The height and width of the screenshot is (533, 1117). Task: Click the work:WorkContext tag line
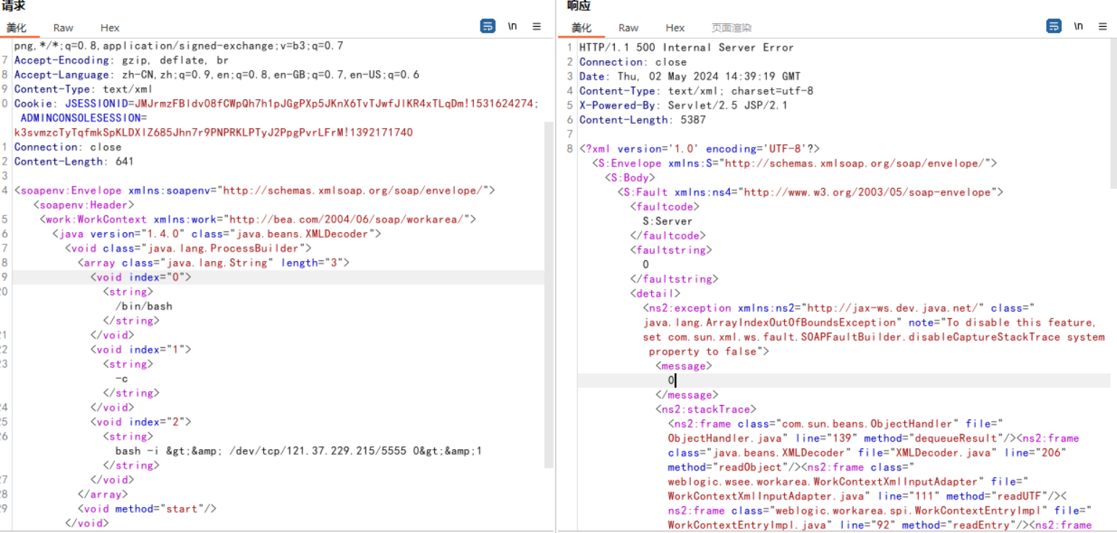pos(258,219)
